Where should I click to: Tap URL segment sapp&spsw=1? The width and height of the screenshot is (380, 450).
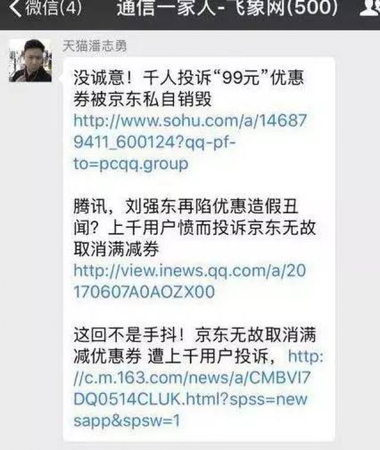(127, 421)
